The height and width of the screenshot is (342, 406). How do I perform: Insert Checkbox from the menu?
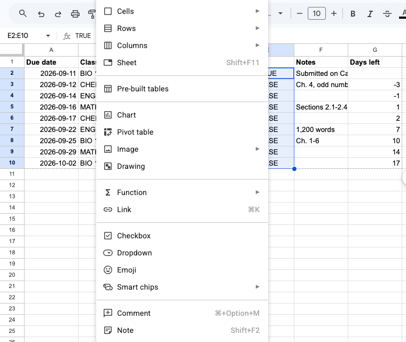pos(182,236)
